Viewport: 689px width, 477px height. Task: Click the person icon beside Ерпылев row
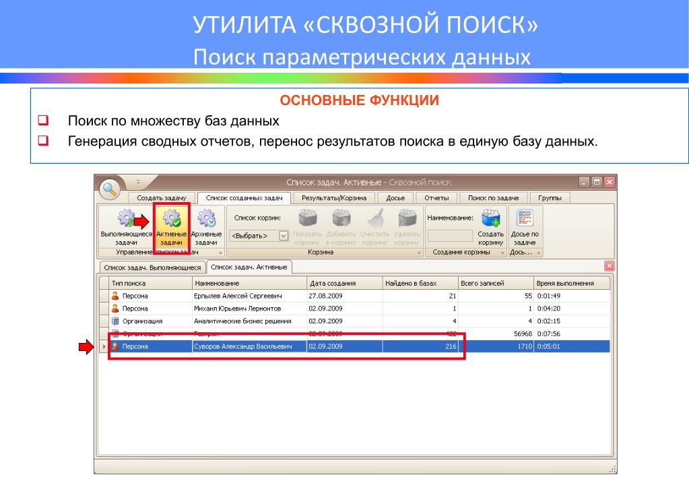tap(115, 296)
